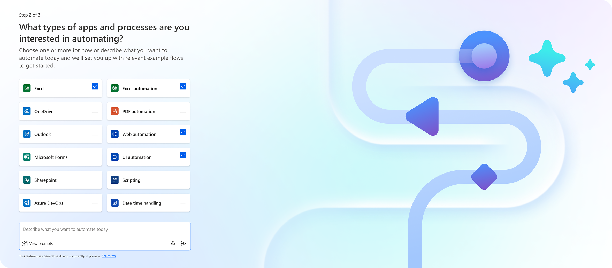This screenshot has height=268, width=612.
Task: Click the Azure DevOps icon
Action: click(x=27, y=203)
